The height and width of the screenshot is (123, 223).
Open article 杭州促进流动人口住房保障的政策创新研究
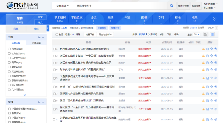[x=84, y=49]
